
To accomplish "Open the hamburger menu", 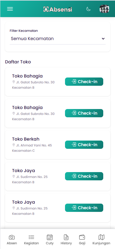I will [10, 9].
